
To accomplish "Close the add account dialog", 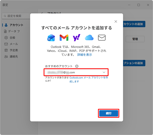I will [116, 21].
